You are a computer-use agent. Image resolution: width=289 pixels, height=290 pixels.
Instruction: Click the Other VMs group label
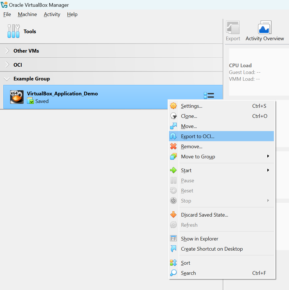(26, 51)
